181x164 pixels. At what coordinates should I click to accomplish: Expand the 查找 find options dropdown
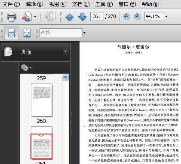point(85,33)
